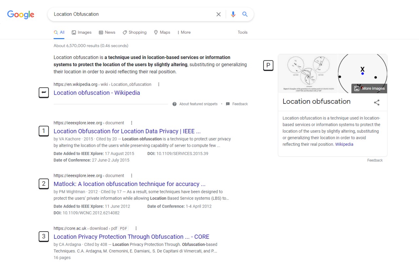Click the DOI: 10.1109/WCNC.2012.6214082 text

pyautogui.click(x=87, y=213)
